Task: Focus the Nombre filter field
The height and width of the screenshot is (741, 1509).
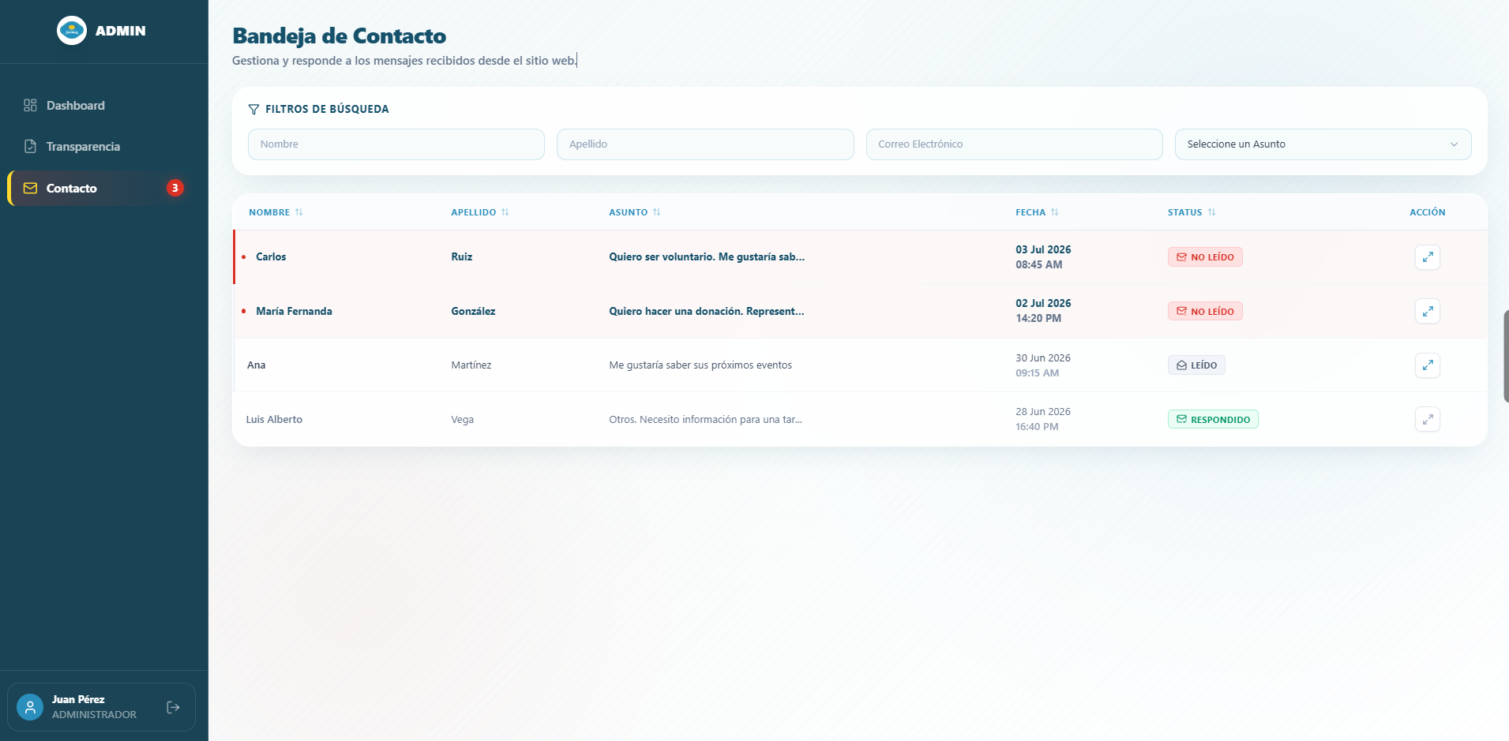Action: 396,144
